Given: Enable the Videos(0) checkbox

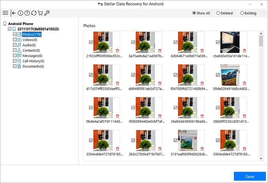Looking at the screenshot, I should 15,40.
